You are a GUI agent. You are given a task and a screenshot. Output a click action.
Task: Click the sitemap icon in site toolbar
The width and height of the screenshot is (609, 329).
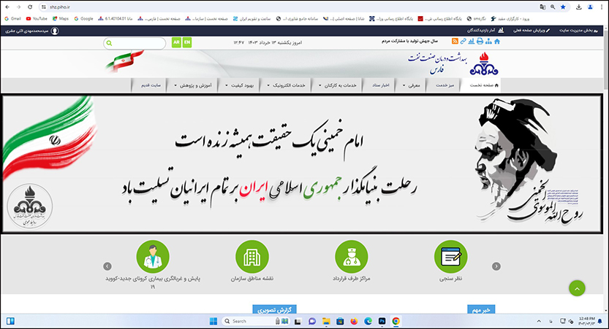tap(488, 42)
